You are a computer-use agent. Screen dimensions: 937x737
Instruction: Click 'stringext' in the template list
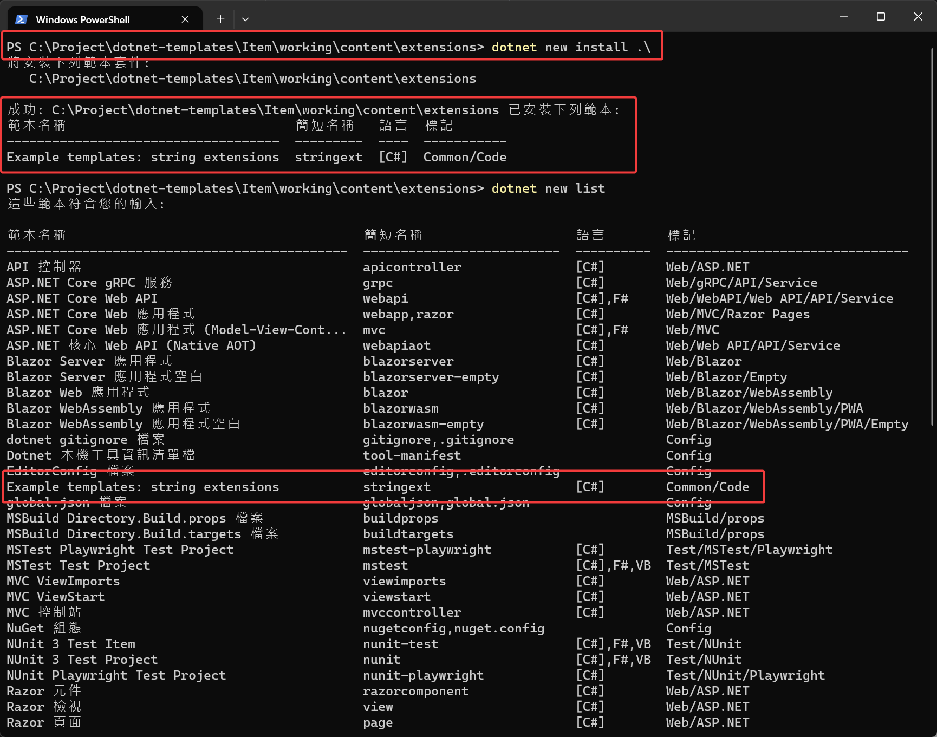point(397,487)
